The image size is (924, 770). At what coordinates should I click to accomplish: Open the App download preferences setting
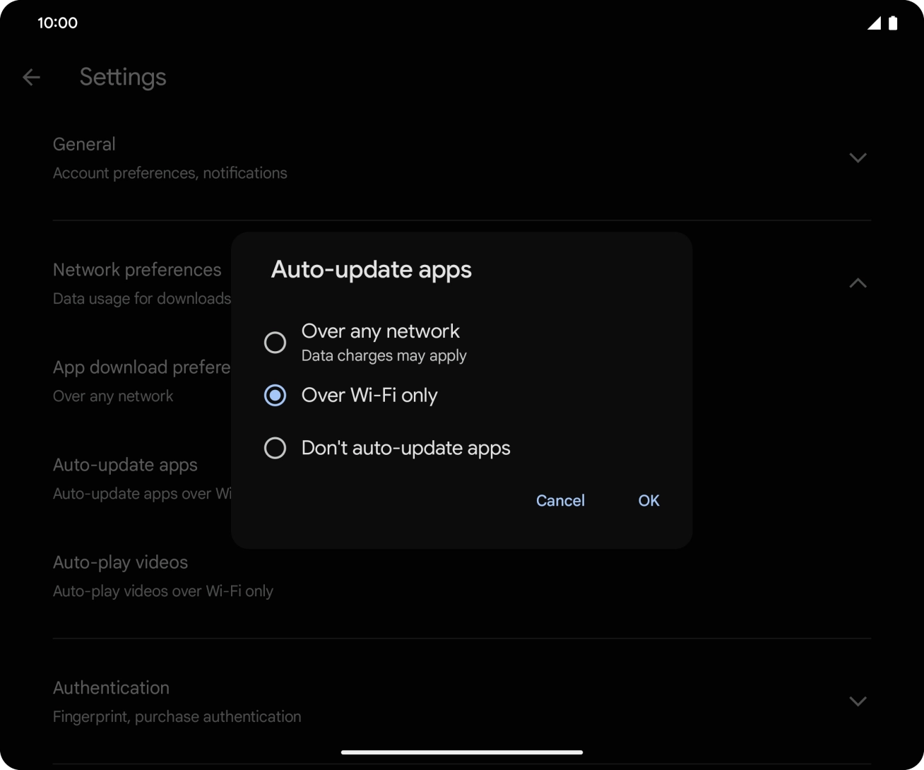(x=141, y=380)
